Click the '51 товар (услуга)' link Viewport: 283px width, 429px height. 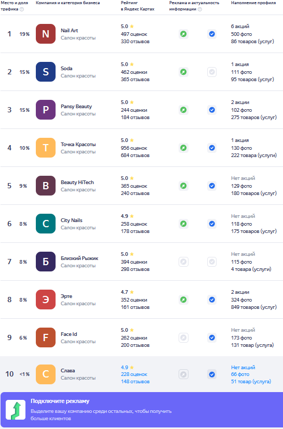[251, 382]
